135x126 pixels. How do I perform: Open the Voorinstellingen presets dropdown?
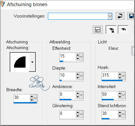tap(110, 16)
